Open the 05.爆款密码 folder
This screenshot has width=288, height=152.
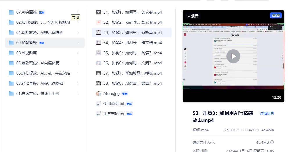(38, 63)
